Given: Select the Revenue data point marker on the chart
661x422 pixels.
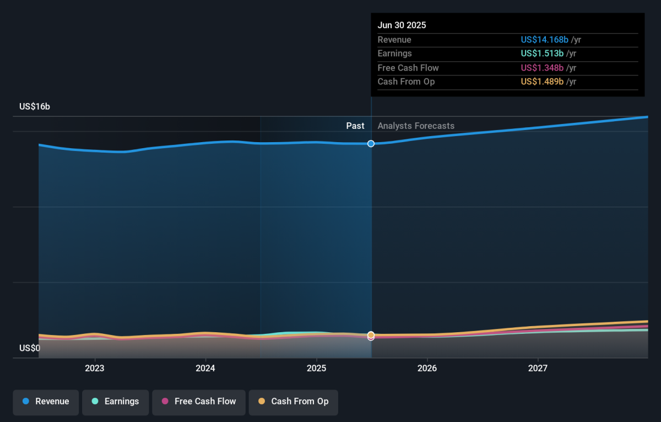Looking at the screenshot, I should [x=371, y=144].
